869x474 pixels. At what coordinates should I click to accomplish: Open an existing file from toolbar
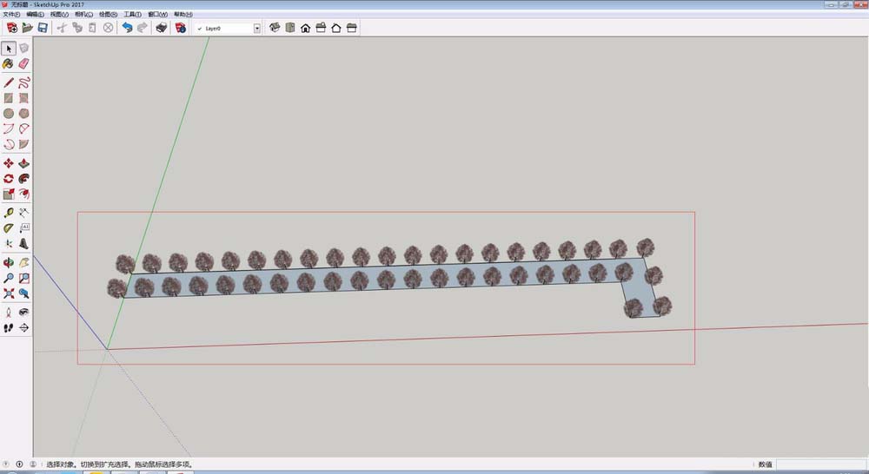tap(27, 28)
